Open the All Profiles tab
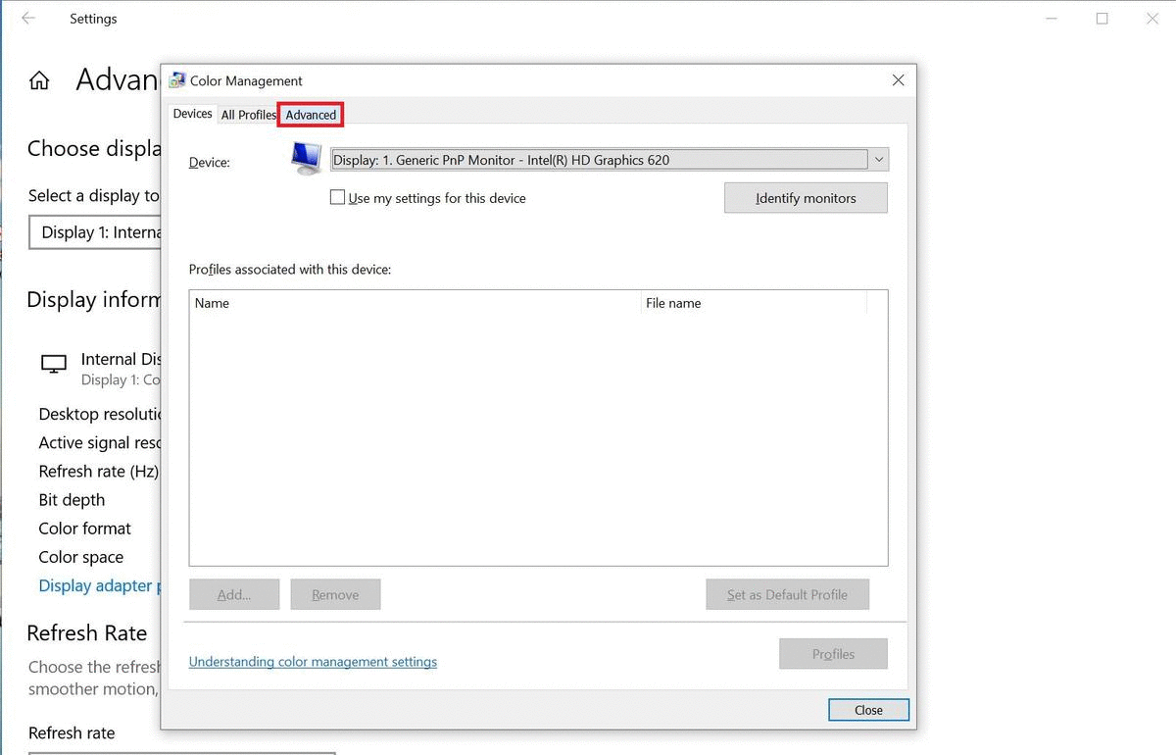Image resolution: width=1176 pixels, height=756 pixels. tap(248, 115)
